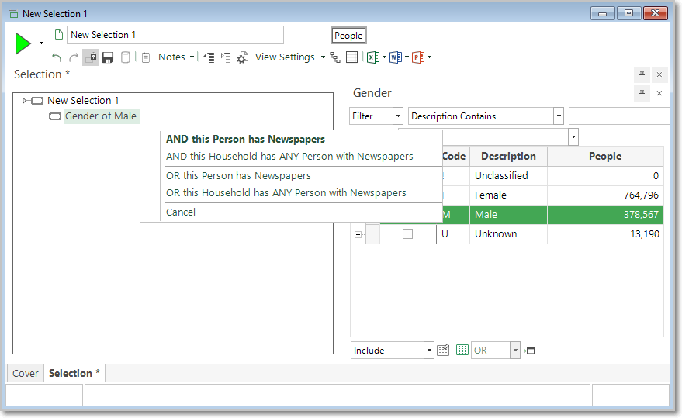
Task: Open the Word export dropdown arrow
Action: [407, 57]
